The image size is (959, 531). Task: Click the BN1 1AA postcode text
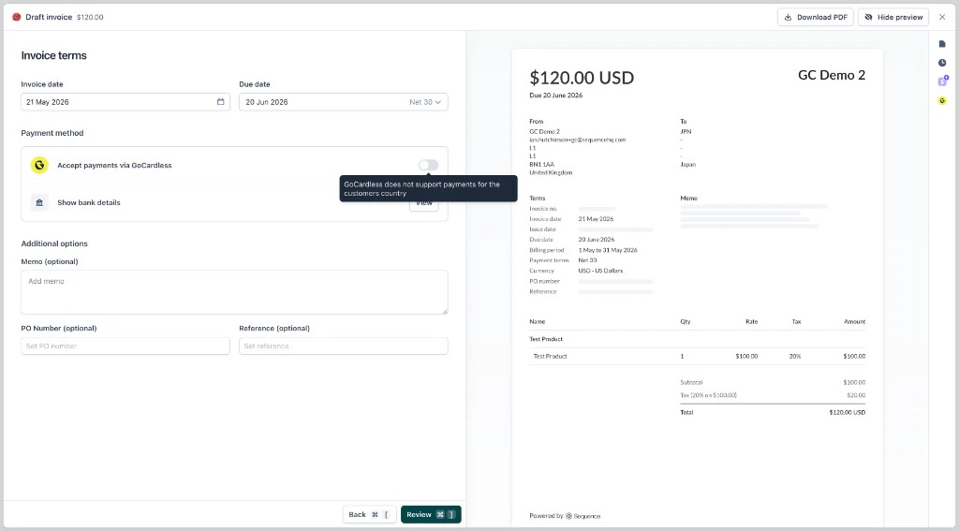542,165
